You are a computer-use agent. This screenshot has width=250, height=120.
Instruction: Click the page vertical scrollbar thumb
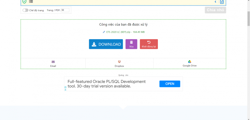pos(249,18)
